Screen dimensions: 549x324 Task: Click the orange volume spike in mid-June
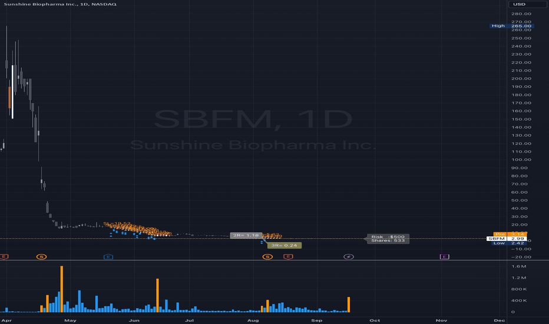point(157,295)
